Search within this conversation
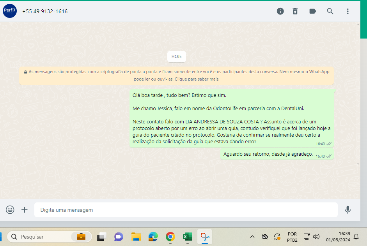This screenshot has width=367, height=246. pos(330,11)
